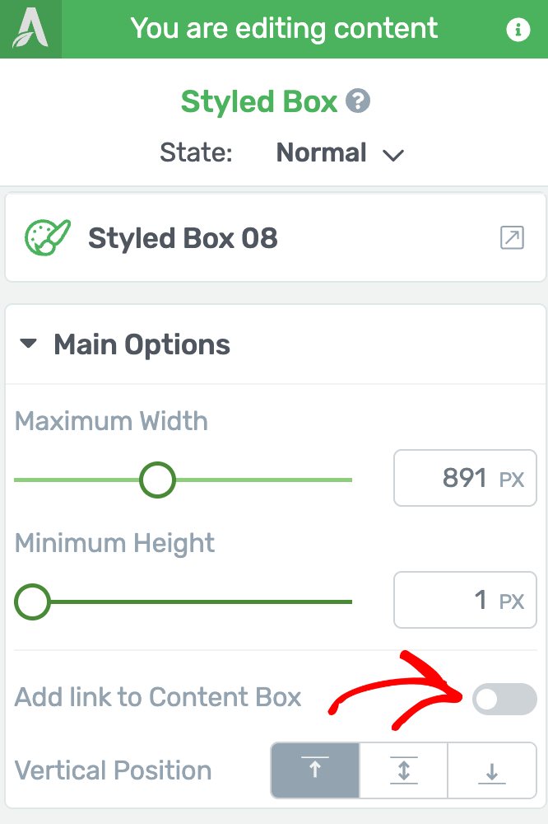The height and width of the screenshot is (824, 548).
Task: Click the Maximum Width slider handle
Action: (157, 480)
